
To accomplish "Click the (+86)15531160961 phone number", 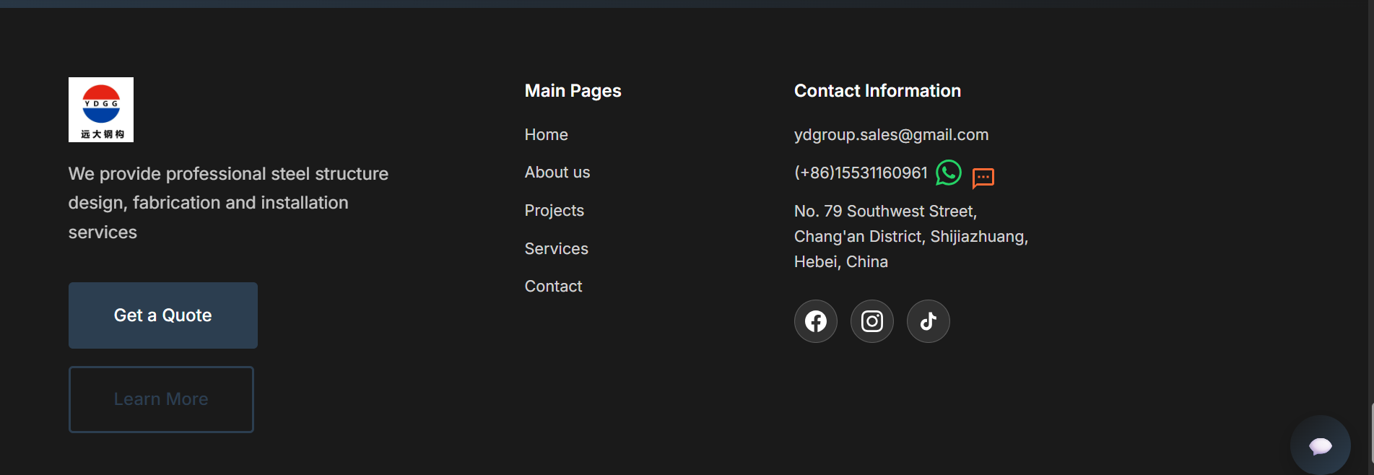I will (861, 173).
